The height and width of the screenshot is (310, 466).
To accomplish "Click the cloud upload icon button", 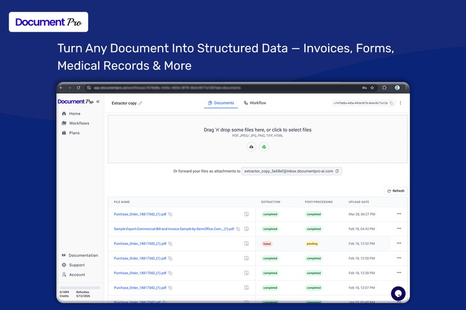I will tap(252, 147).
